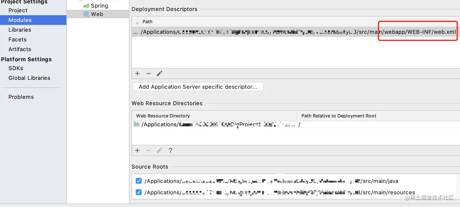
Task: Show the Problems page
Action: 21,97
